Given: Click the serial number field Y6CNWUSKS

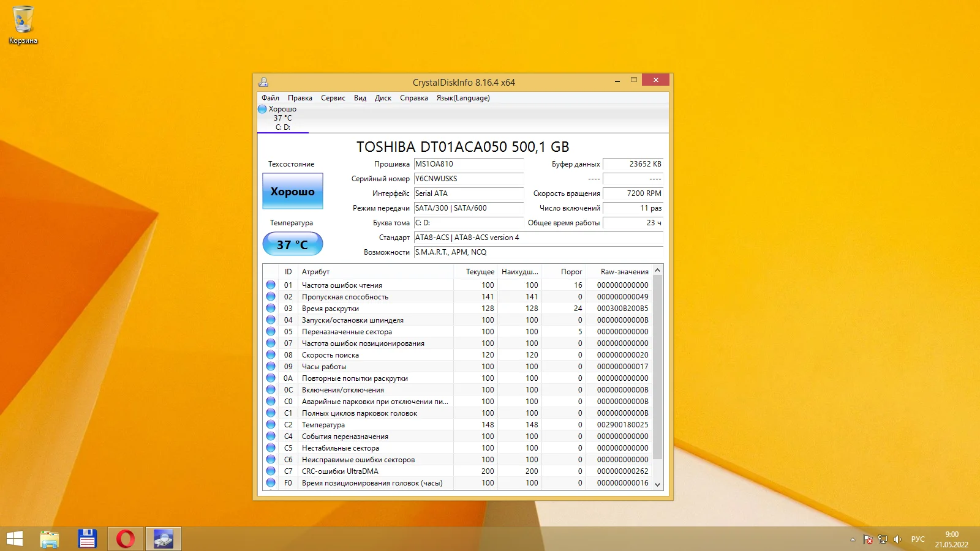Looking at the screenshot, I should tap(469, 179).
